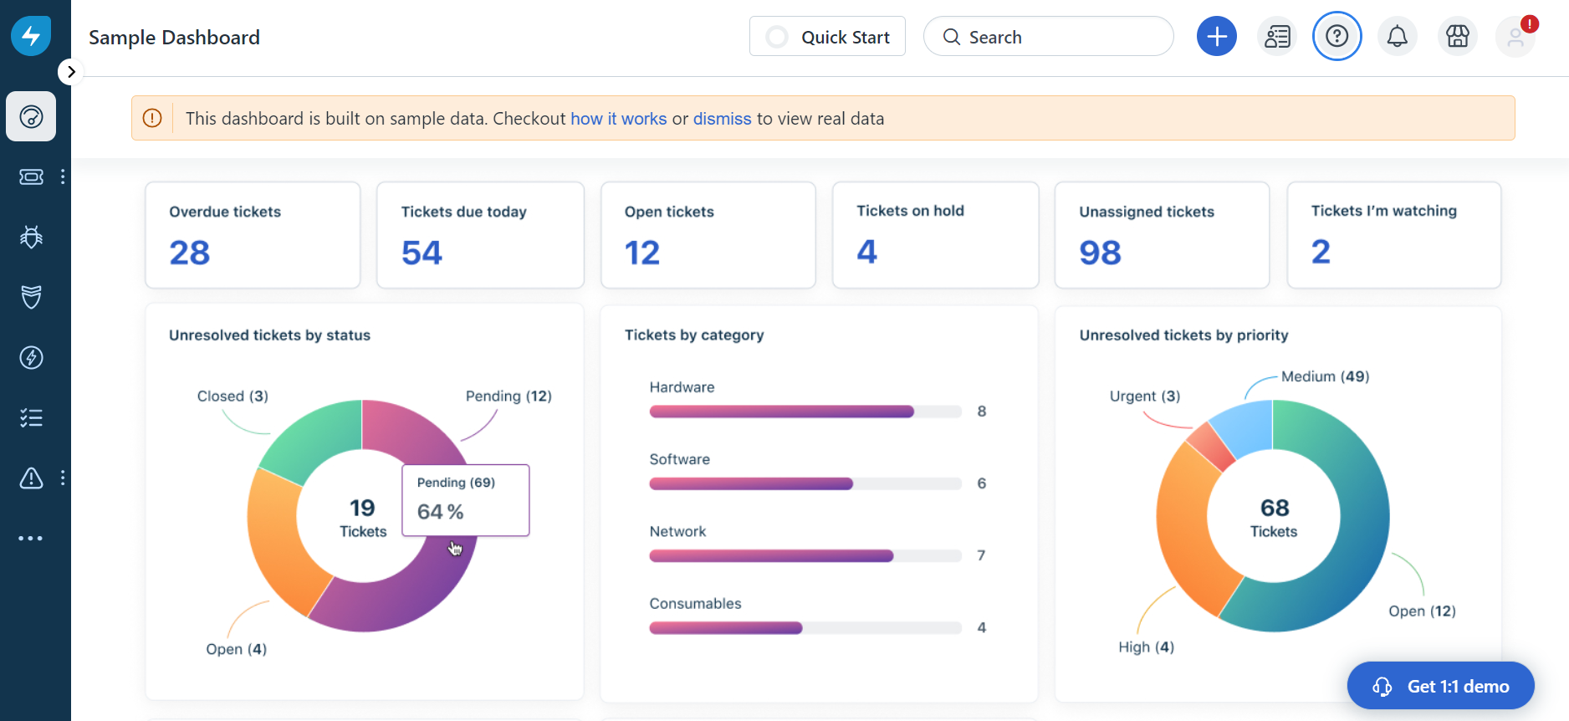This screenshot has width=1569, height=721.
Task: Click the 'dismiss' link in banner
Action: coord(723,119)
